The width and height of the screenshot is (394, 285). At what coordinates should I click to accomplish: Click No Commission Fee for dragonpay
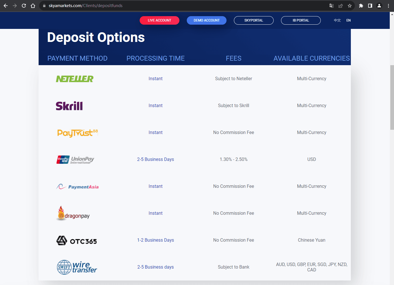[234, 213]
